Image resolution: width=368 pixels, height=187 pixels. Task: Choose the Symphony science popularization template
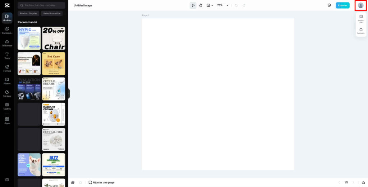click(x=29, y=64)
